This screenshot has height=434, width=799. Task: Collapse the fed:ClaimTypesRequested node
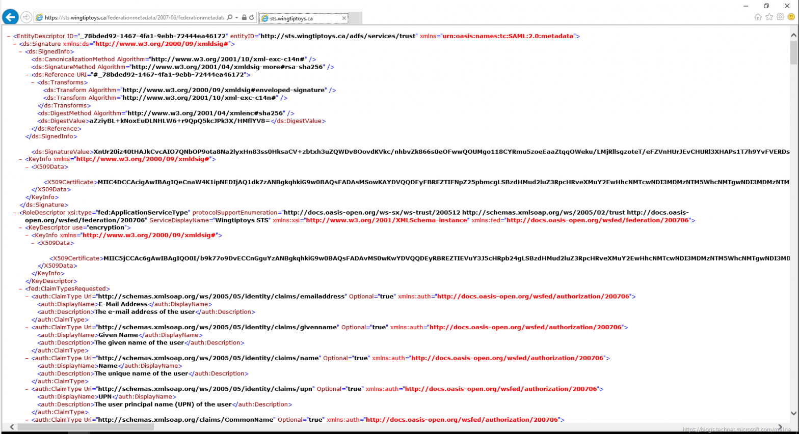(x=21, y=289)
